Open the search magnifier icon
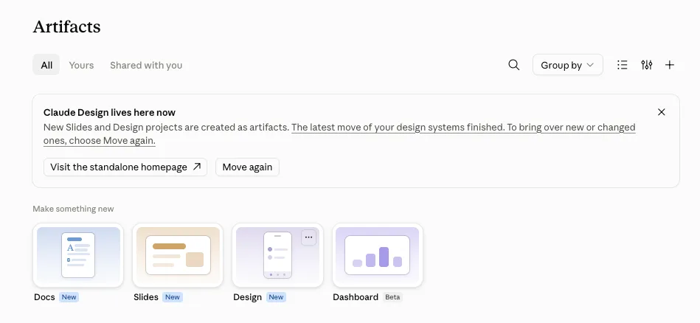 pos(514,65)
